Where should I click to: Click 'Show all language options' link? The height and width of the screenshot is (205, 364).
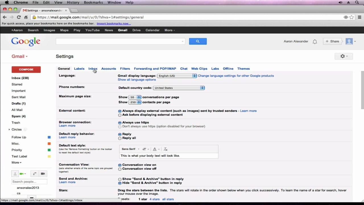pyautogui.click(x=137, y=80)
